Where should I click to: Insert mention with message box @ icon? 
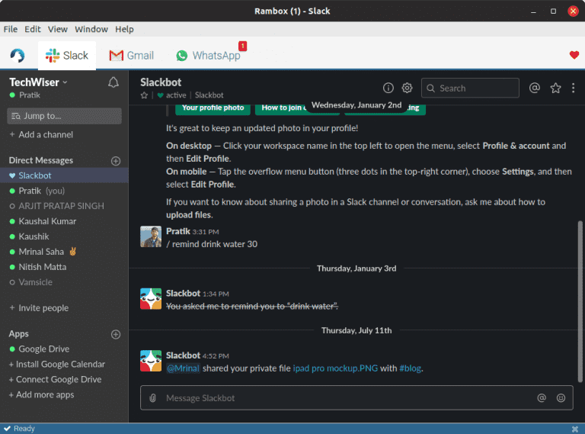point(542,398)
